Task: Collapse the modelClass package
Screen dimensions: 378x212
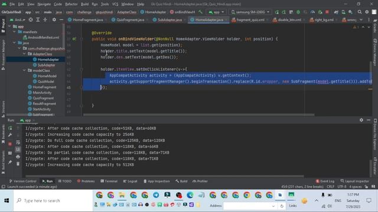Action: click(x=24, y=71)
